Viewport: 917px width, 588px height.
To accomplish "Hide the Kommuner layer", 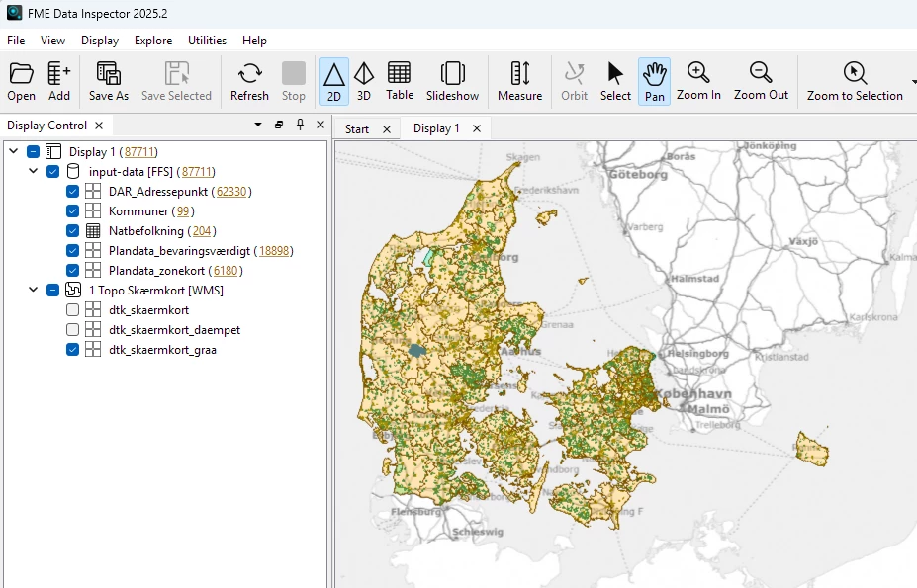I will point(73,211).
